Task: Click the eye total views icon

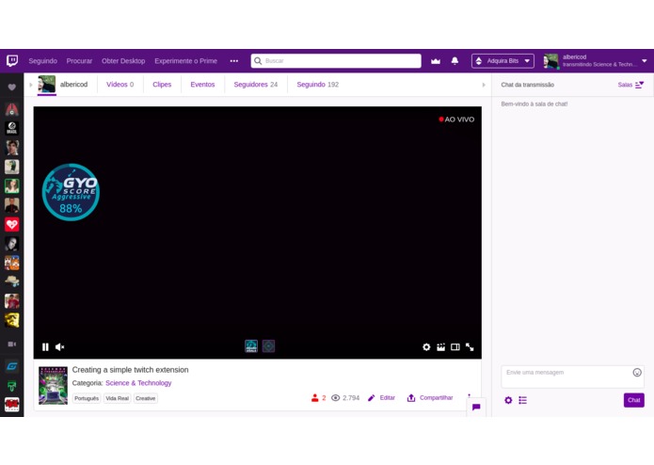Action: click(335, 398)
